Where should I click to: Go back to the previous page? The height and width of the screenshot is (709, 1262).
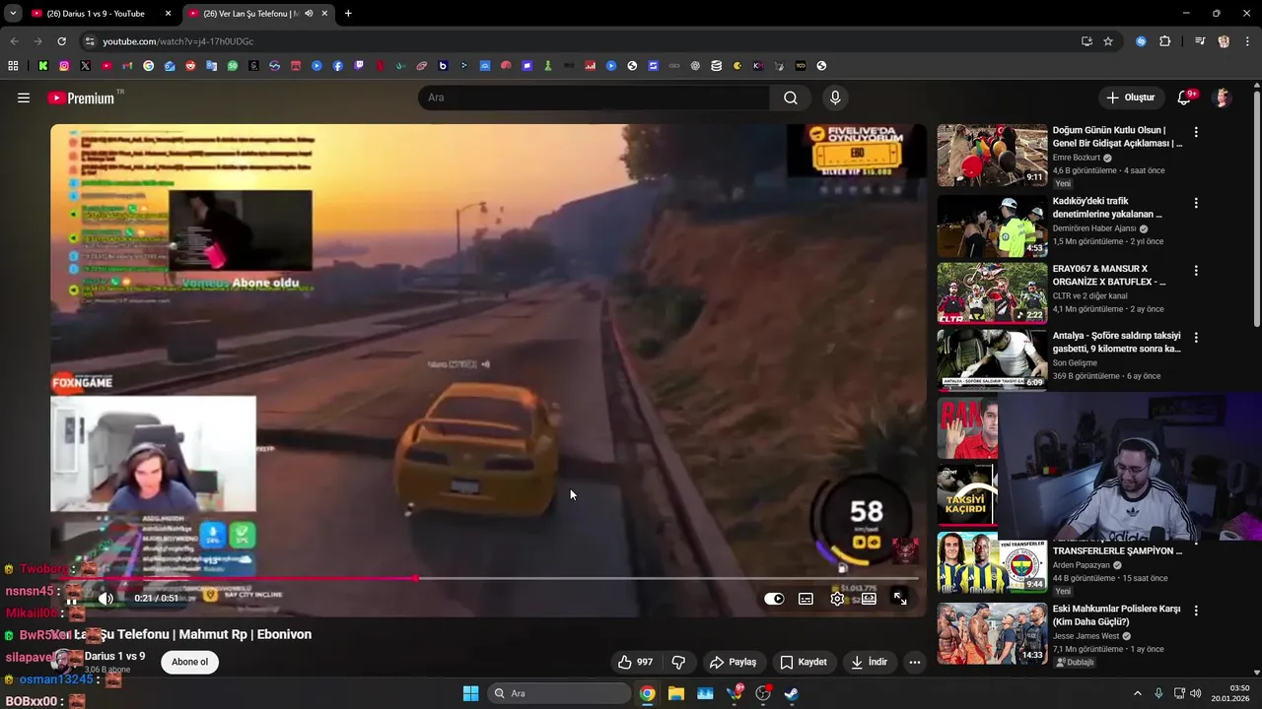point(14,41)
